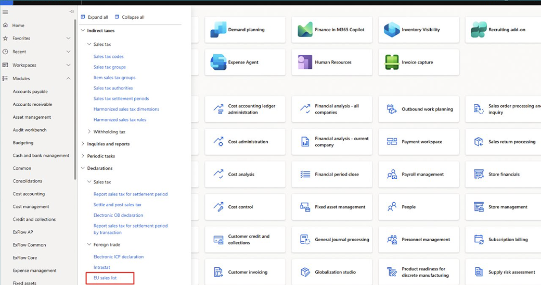Expand Inquiries and reports node

tap(83, 144)
